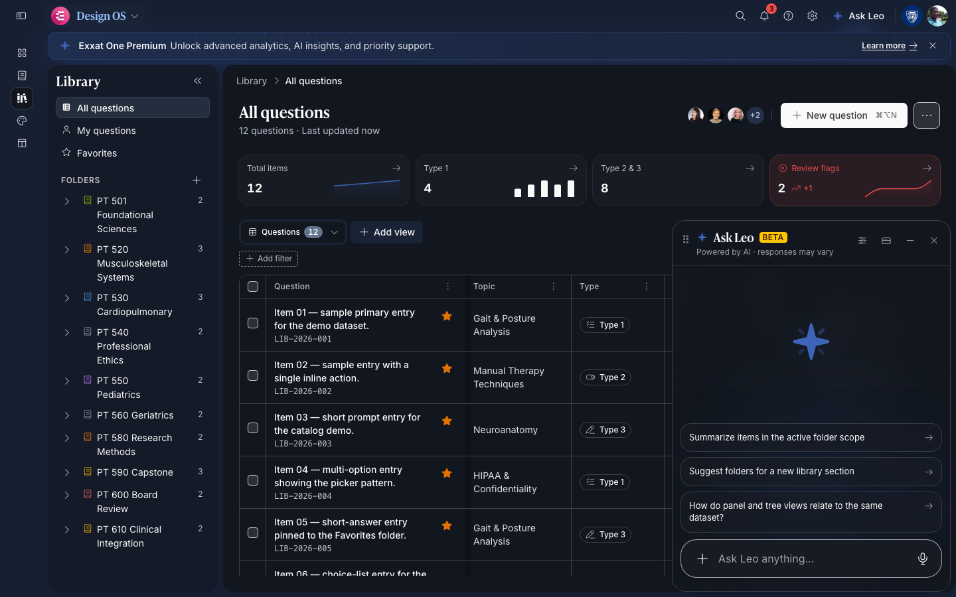Open the settings gear icon
The width and height of the screenshot is (956, 597).
pos(812,16)
